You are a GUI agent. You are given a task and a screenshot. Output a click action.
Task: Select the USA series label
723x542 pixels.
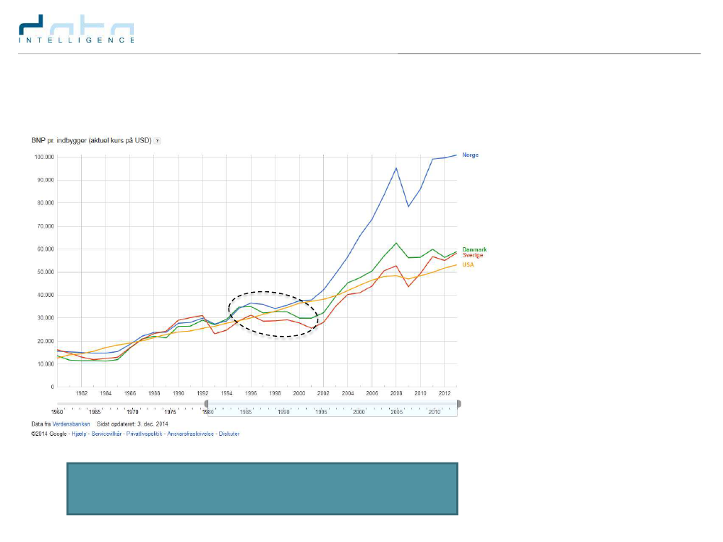pyautogui.click(x=469, y=264)
